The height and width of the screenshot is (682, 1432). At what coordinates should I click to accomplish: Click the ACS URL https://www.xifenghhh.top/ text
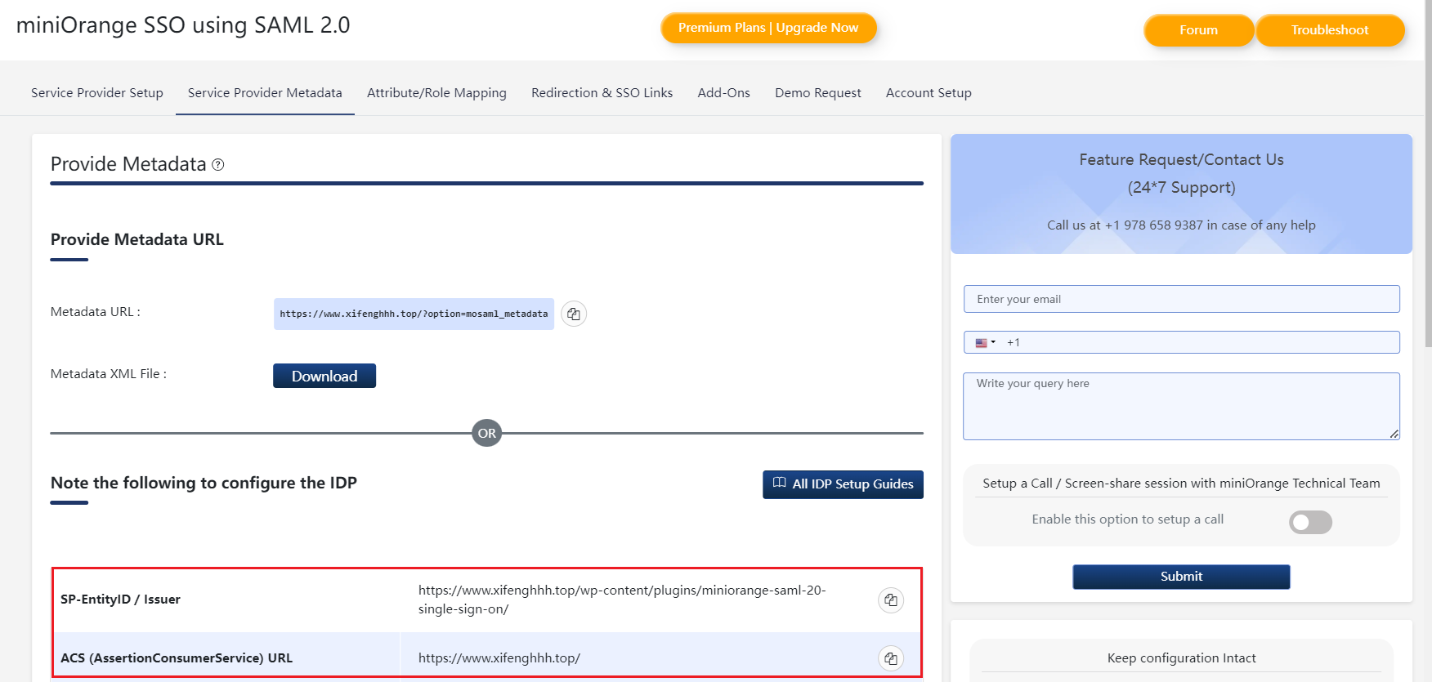pos(499,657)
